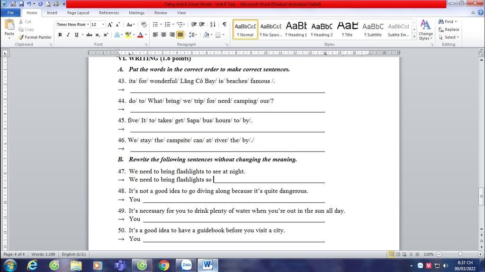This screenshot has width=485, height=272.
Task: Switch to the Review tab
Action: 161,13
